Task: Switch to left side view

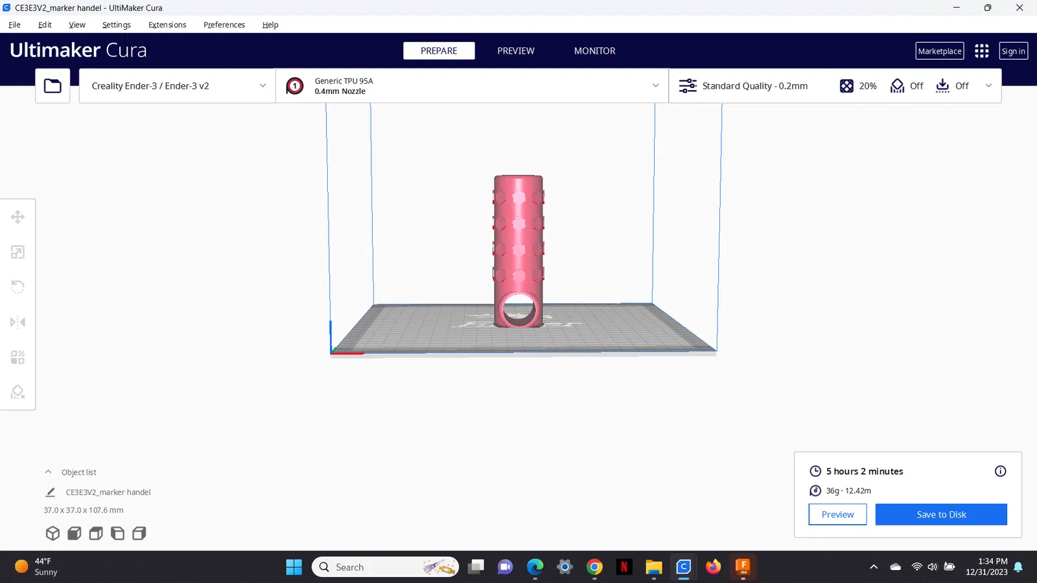Action: click(x=117, y=533)
